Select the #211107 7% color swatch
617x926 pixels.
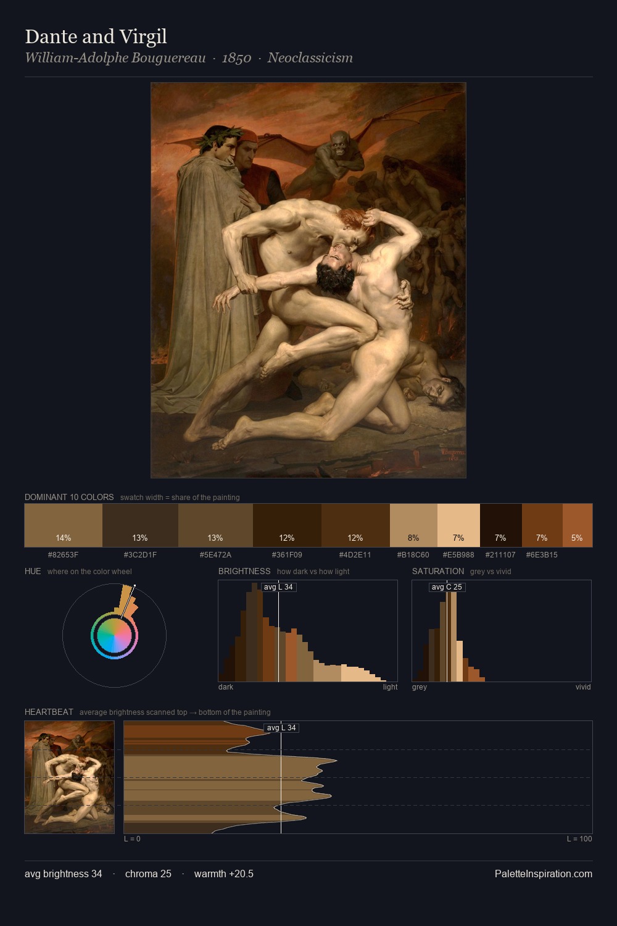501,525
